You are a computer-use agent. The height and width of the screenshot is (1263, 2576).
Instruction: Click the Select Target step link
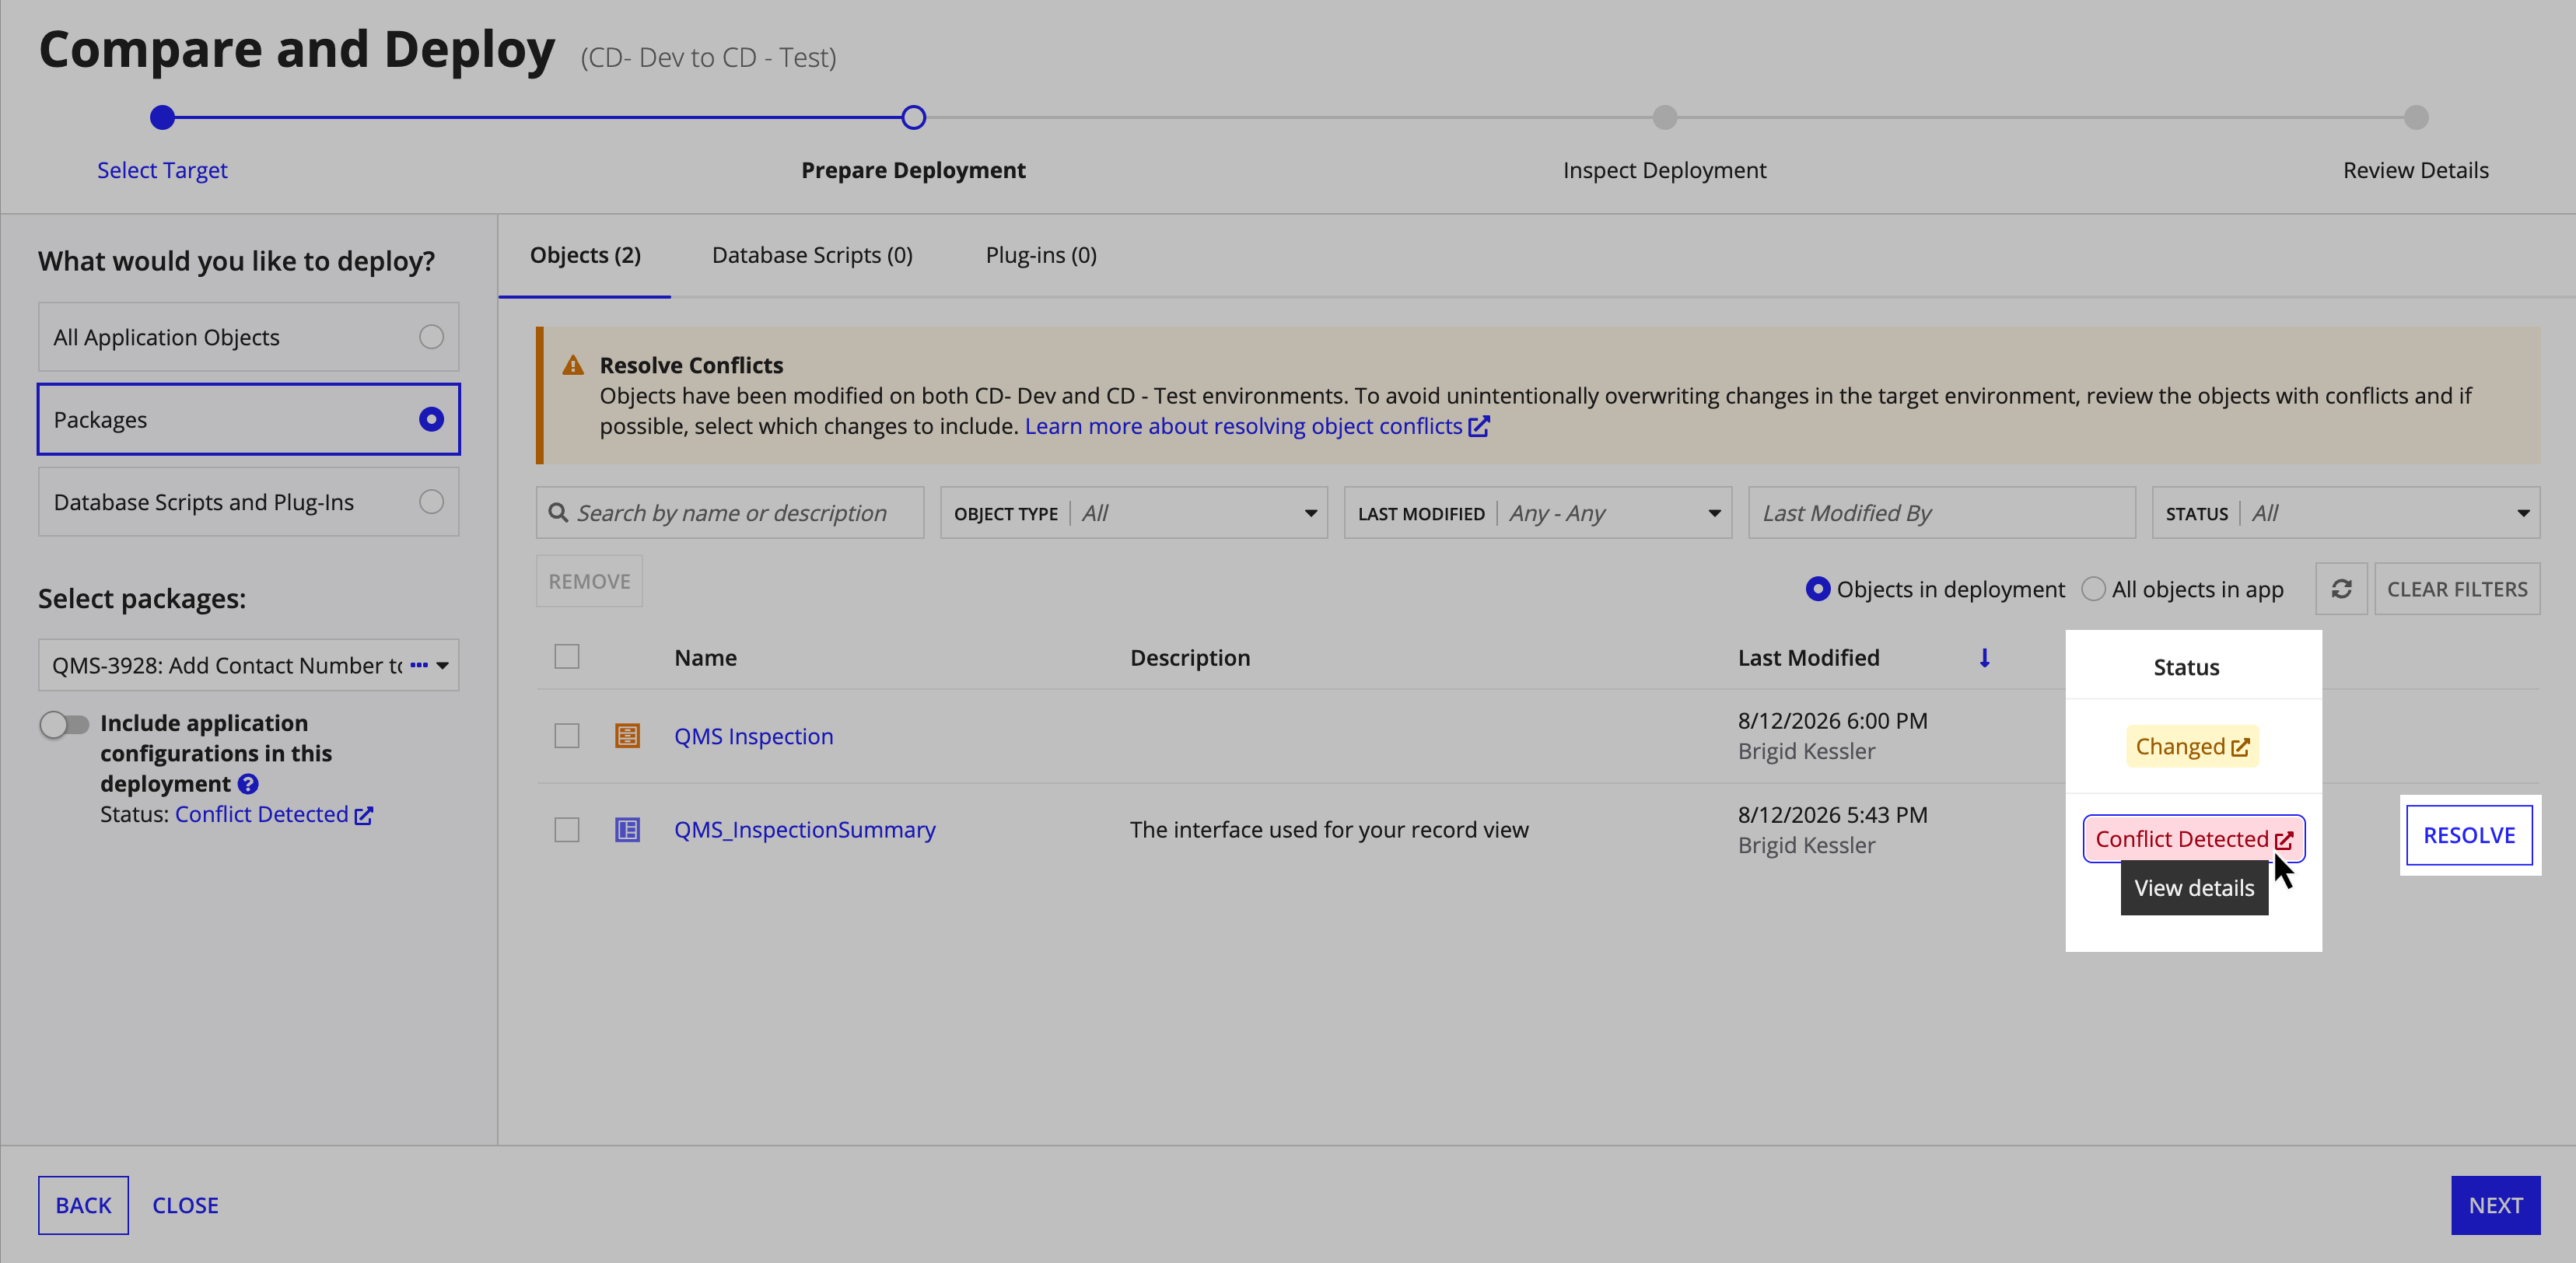[162, 170]
